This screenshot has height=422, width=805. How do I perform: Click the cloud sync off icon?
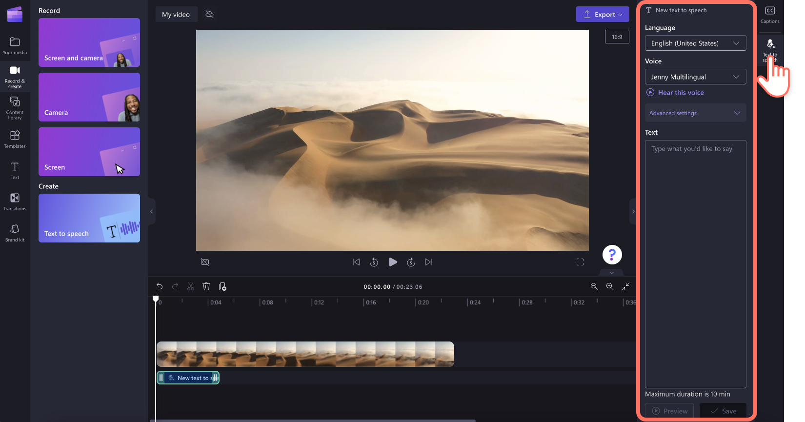(210, 14)
